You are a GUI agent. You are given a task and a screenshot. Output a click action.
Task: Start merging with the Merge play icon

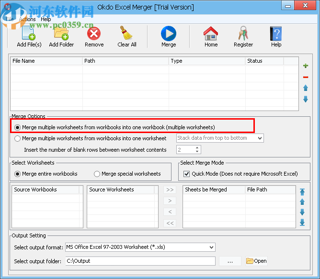tap(169, 33)
